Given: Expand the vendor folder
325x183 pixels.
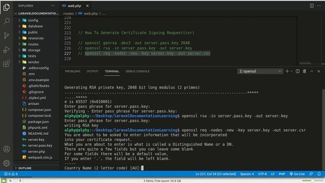Looking at the screenshot, I should tap(34, 62).
